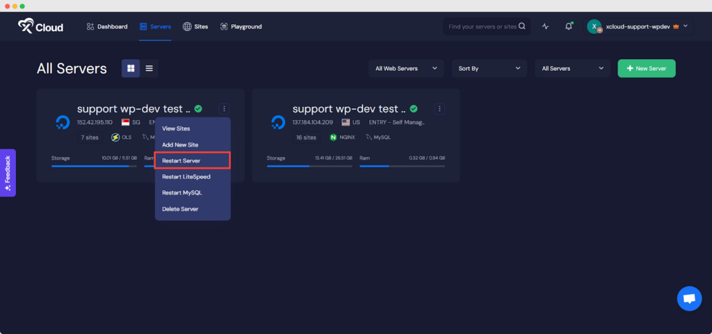Open three-dot menu on US server card
This screenshot has height=334, width=712.
[x=439, y=109]
